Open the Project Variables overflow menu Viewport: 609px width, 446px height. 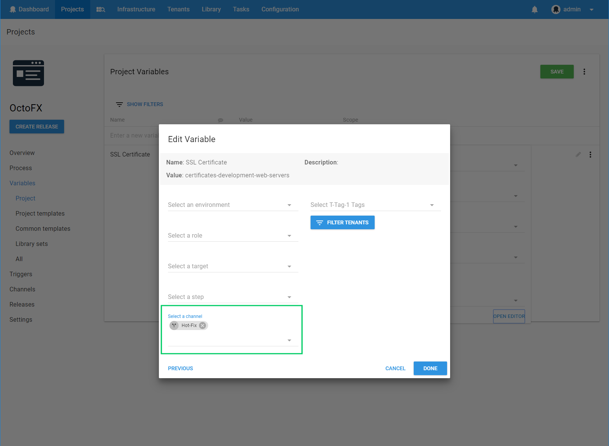coord(584,72)
